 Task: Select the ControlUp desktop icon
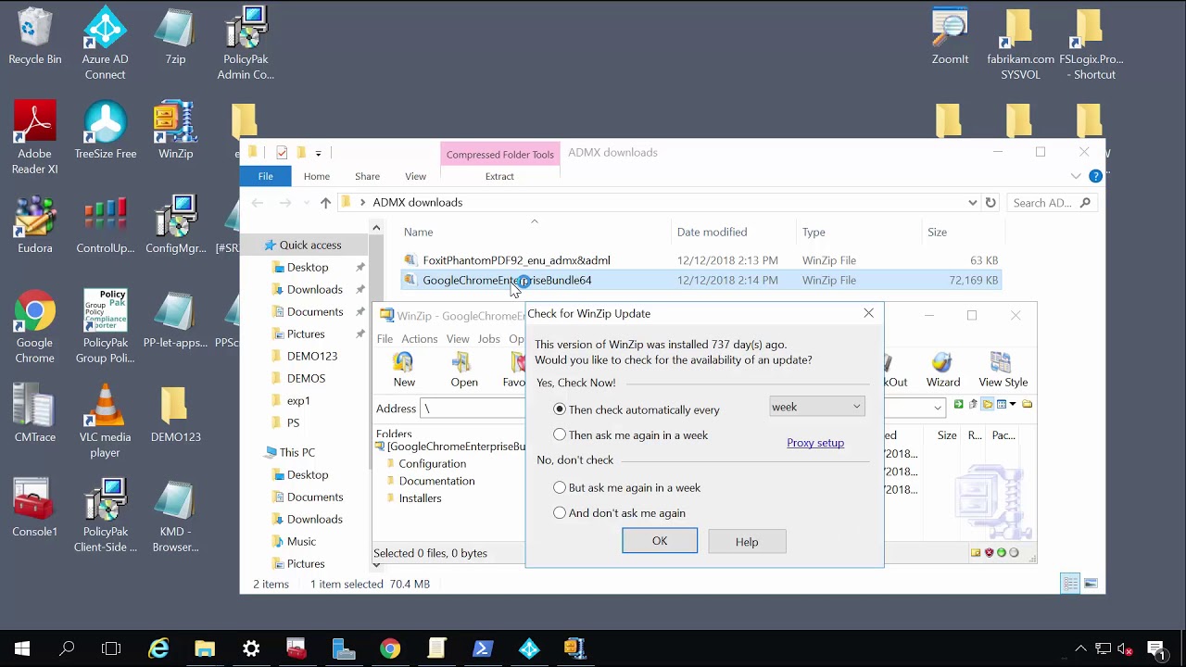tap(106, 224)
